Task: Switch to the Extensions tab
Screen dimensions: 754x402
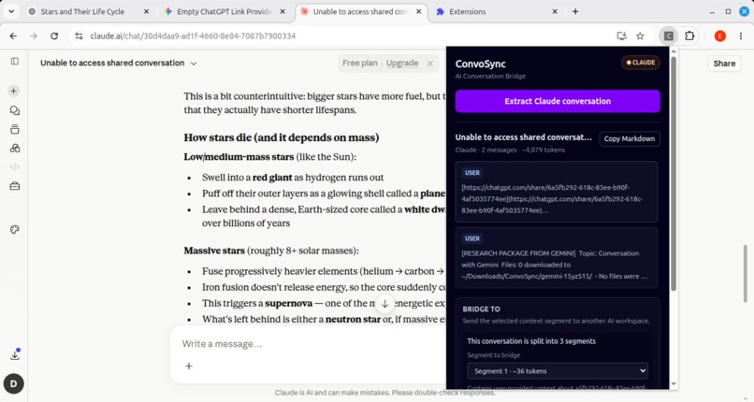Action: click(x=495, y=11)
